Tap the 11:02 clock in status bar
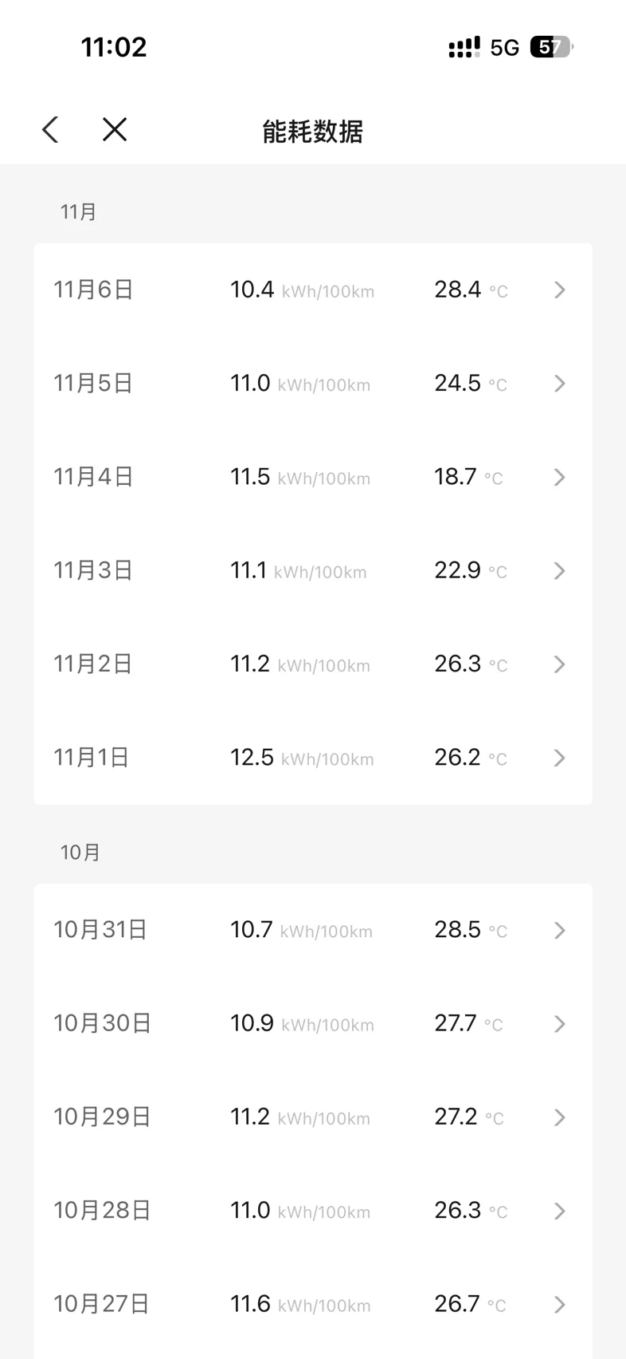Viewport: 626px width, 1359px height. point(114,47)
